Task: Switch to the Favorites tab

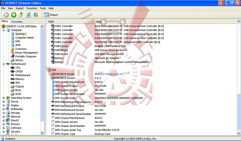Action: pyautogui.click(x=17, y=22)
